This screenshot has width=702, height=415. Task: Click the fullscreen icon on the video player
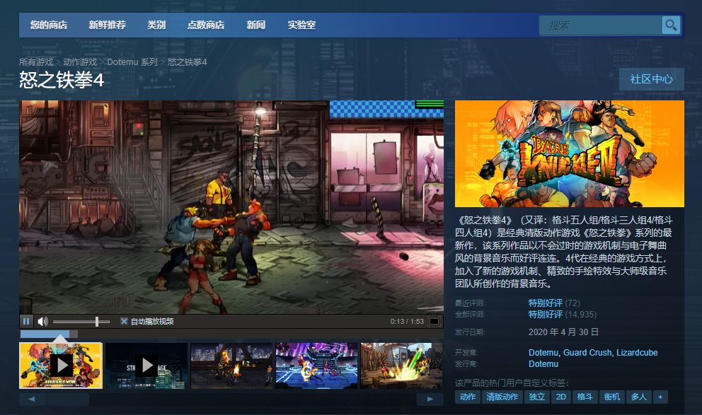pos(434,320)
